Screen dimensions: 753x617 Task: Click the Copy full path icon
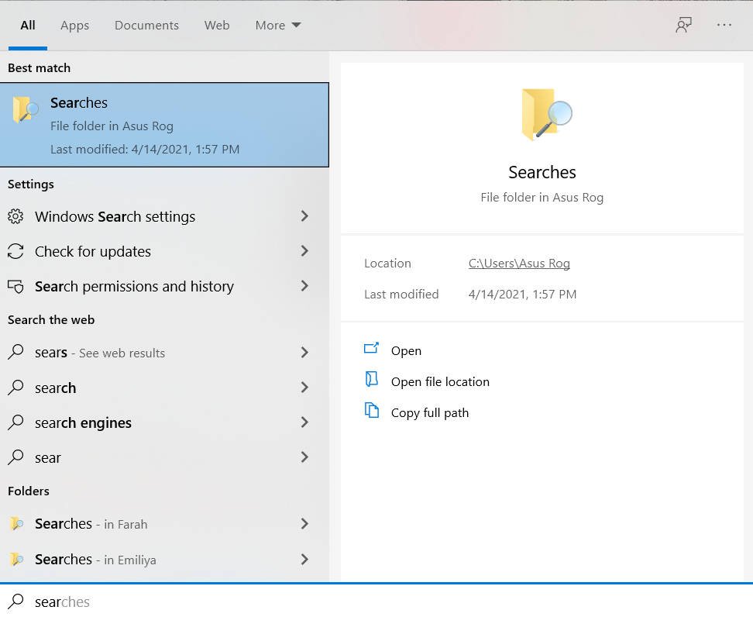[x=371, y=410]
